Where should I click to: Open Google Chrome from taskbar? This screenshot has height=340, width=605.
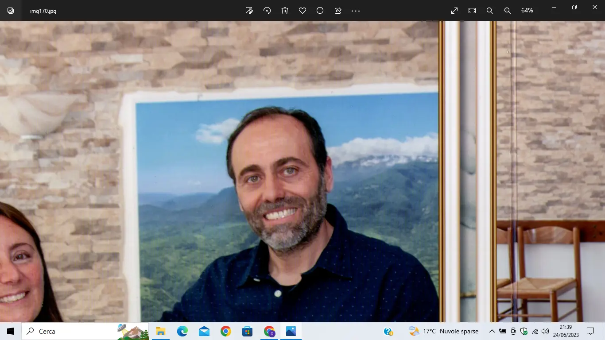click(x=226, y=331)
